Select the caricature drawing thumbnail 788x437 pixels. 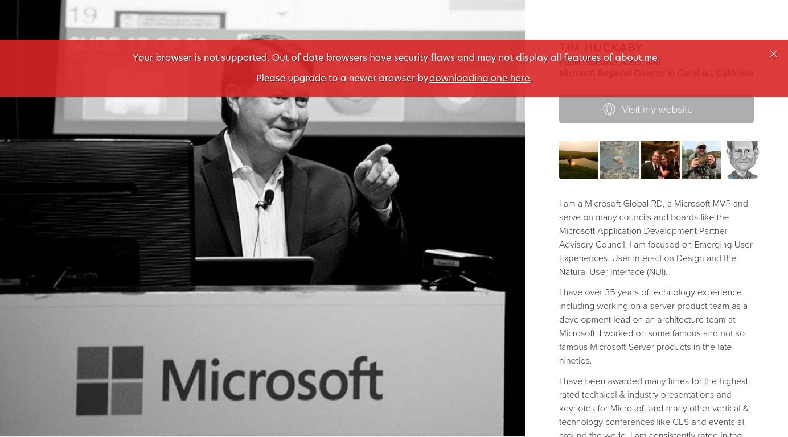point(742,160)
